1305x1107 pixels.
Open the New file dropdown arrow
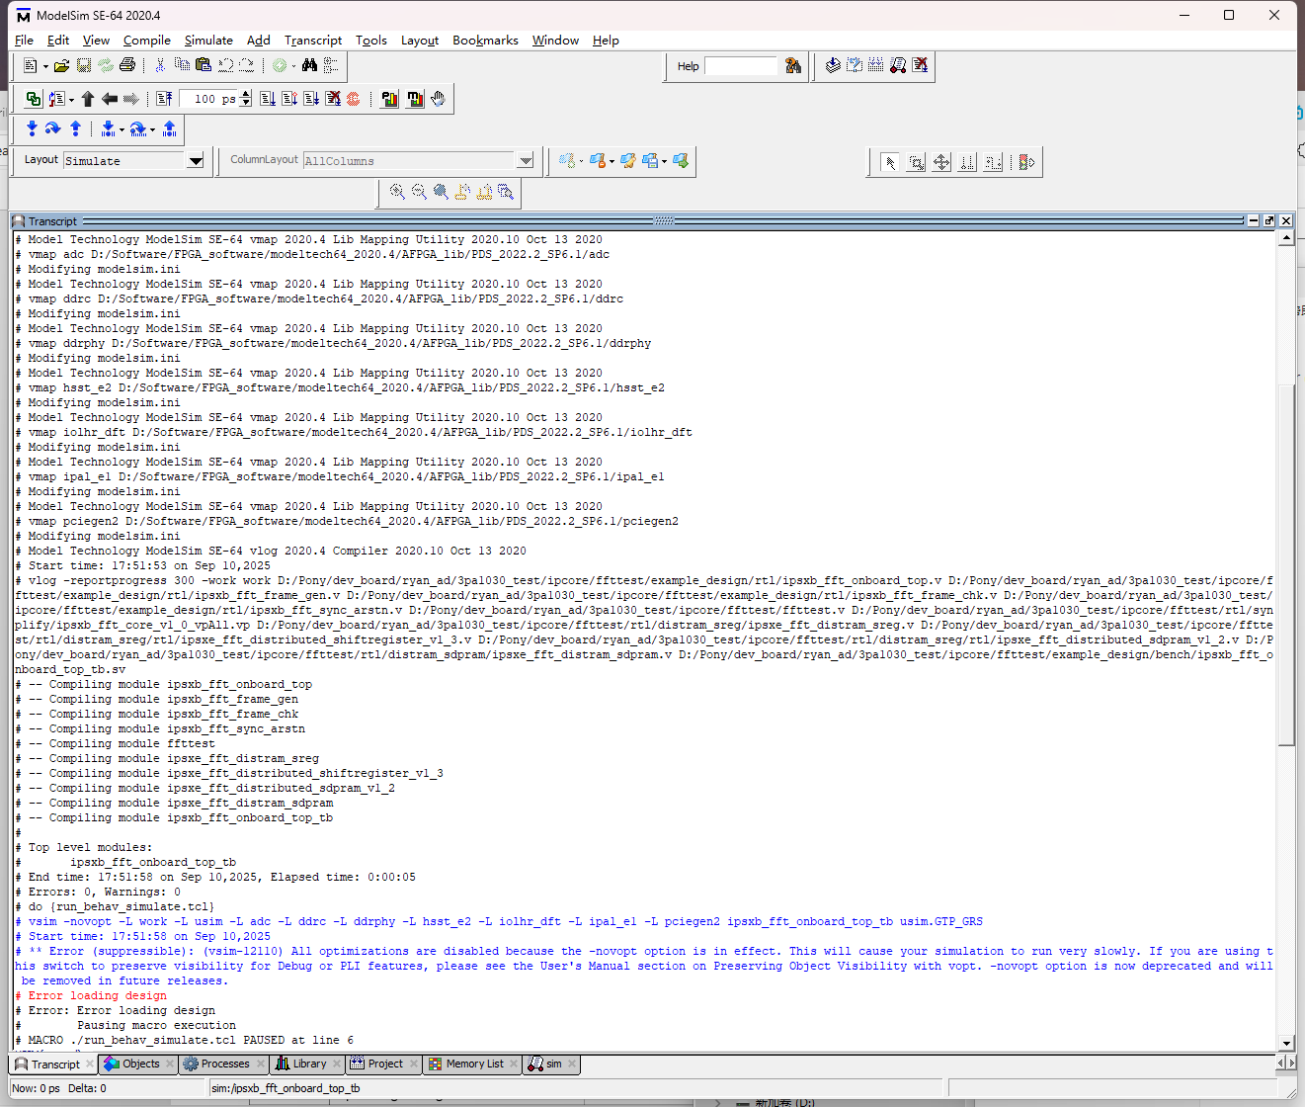coord(45,66)
